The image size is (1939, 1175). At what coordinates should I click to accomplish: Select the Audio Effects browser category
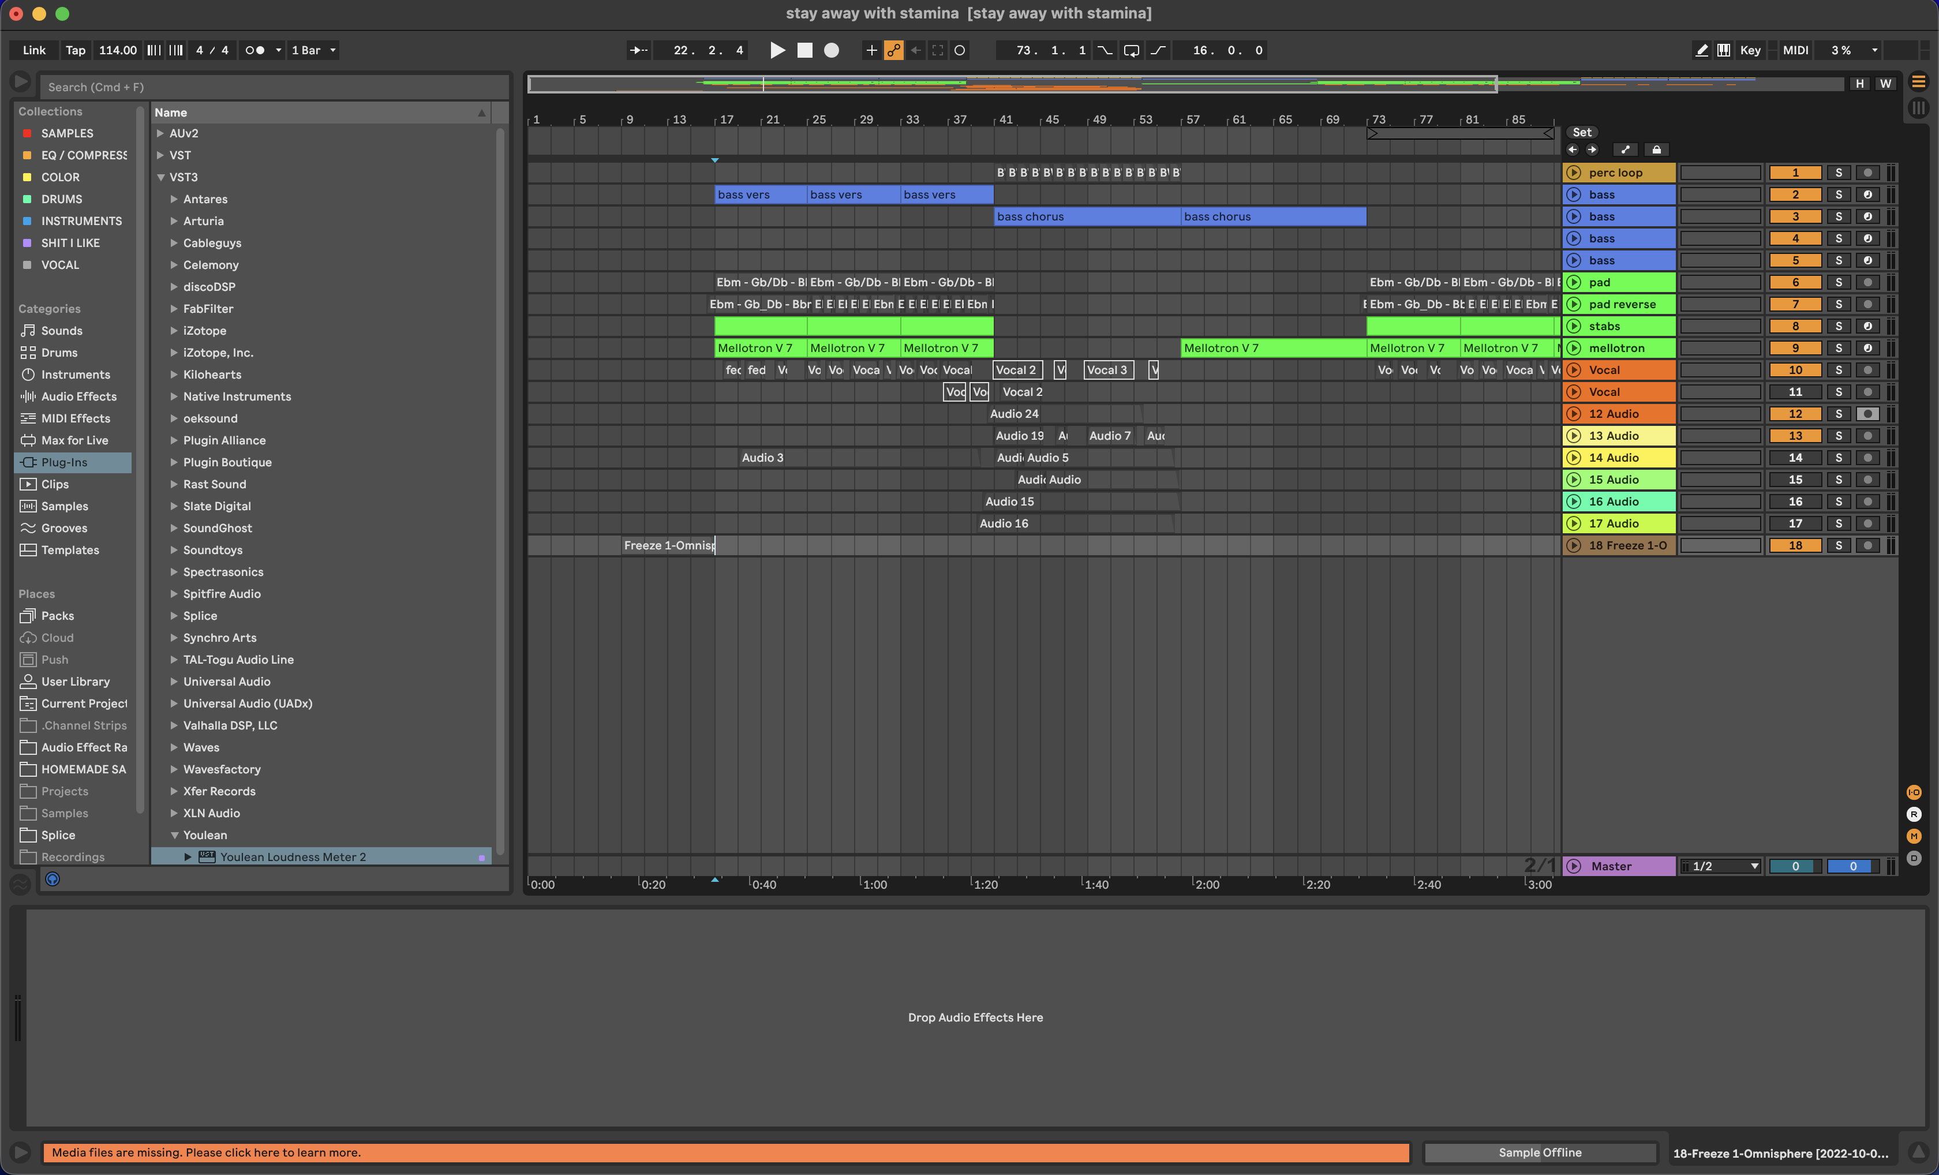pos(76,396)
